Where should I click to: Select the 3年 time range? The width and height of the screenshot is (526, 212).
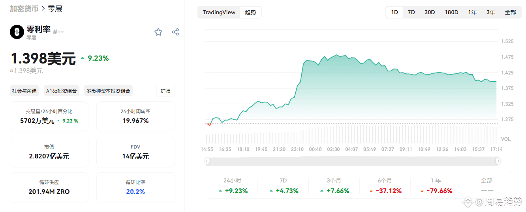[491, 12]
